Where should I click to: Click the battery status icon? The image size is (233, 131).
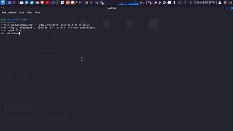pos(191,3)
